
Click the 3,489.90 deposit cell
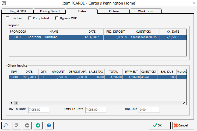click(115, 37)
